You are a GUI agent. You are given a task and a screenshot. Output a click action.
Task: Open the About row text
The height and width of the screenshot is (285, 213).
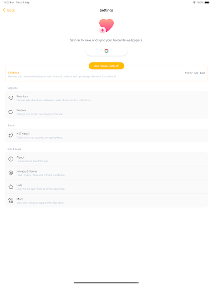[21, 158]
